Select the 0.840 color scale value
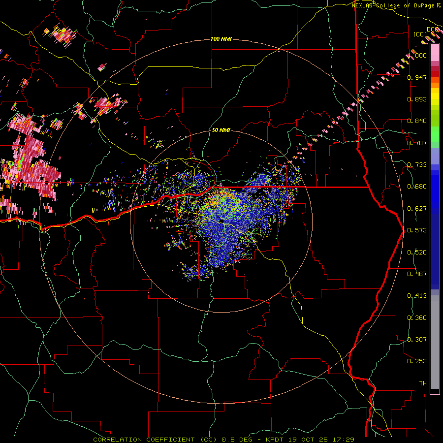 point(417,121)
